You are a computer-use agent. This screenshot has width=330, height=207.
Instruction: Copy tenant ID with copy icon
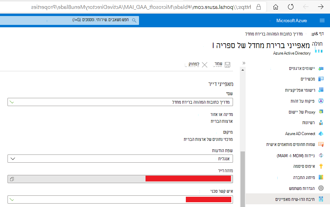point(12,179)
